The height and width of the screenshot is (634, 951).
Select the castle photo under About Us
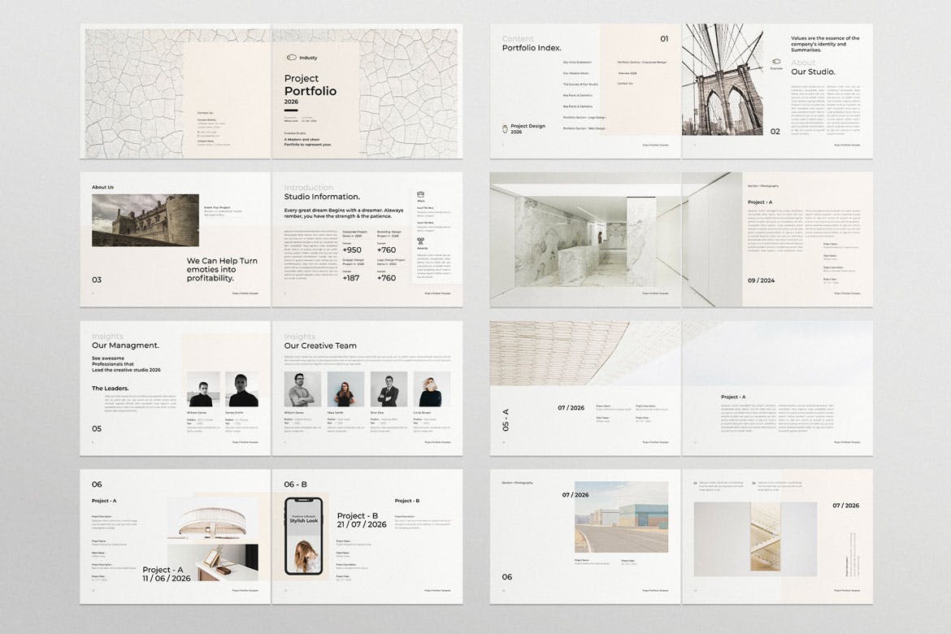[145, 220]
